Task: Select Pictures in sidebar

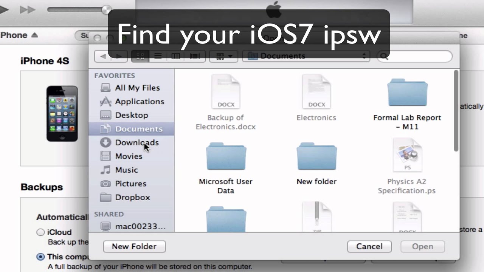Action: tap(123, 184)
